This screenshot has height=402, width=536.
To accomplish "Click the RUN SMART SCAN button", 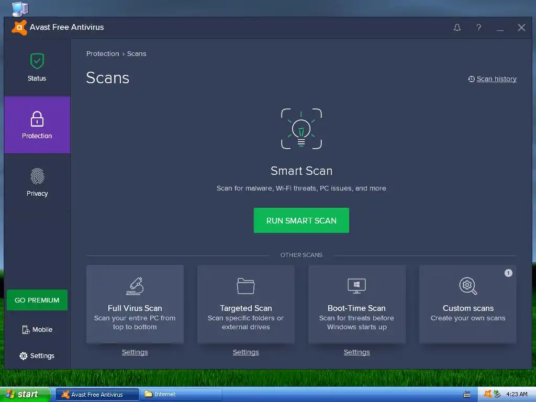I will click(x=301, y=220).
